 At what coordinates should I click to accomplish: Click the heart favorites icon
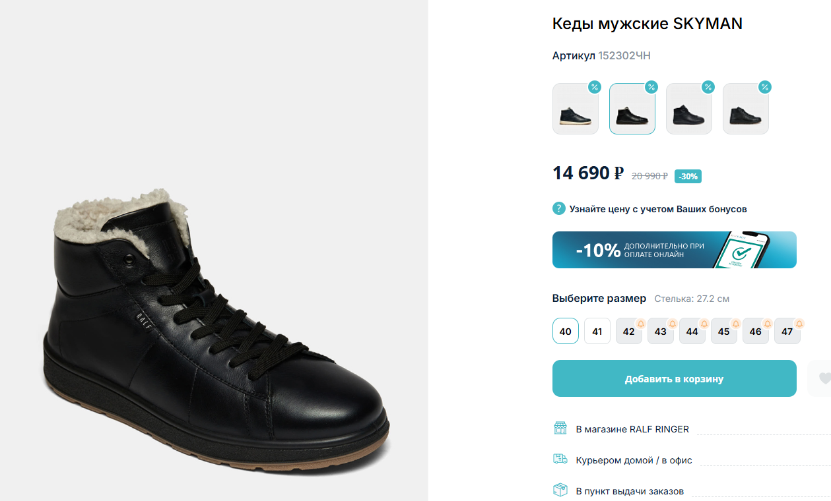824,378
